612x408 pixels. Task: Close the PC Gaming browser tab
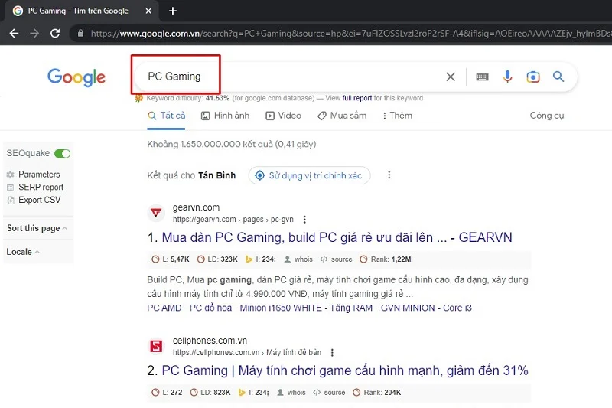pos(148,11)
